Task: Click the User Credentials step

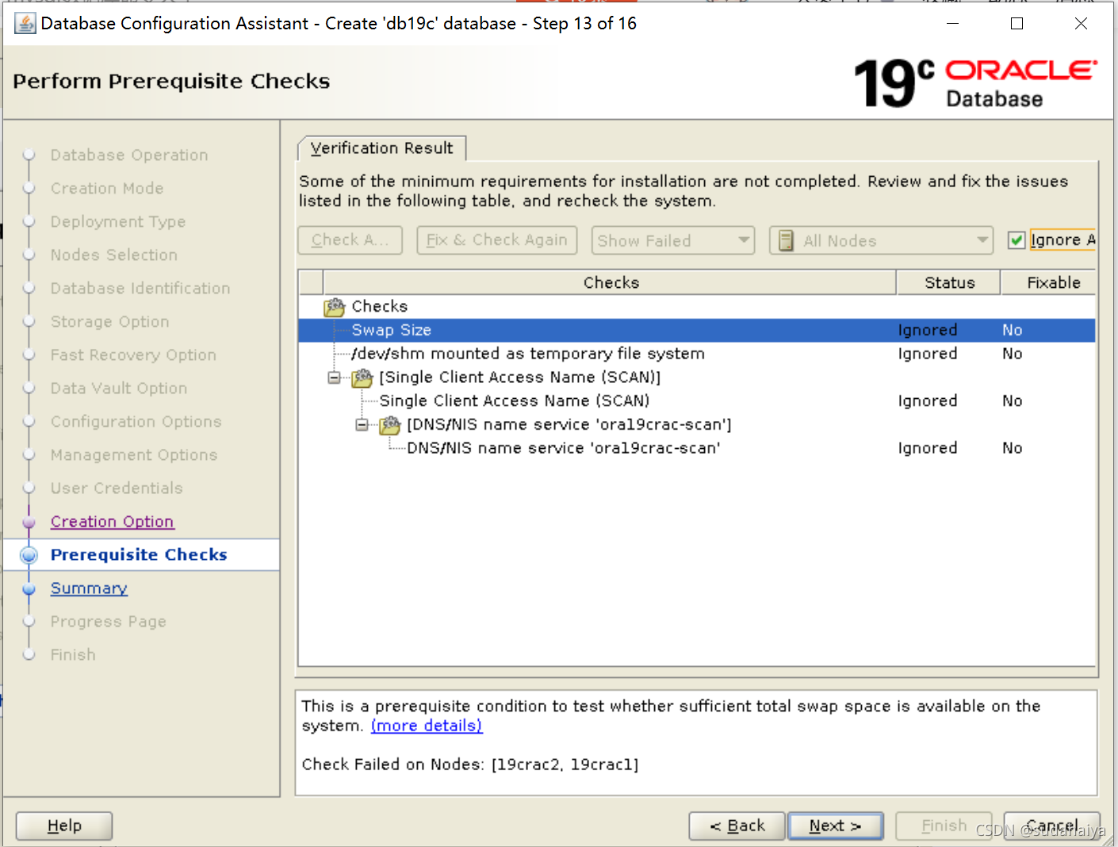Action: click(x=117, y=489)
